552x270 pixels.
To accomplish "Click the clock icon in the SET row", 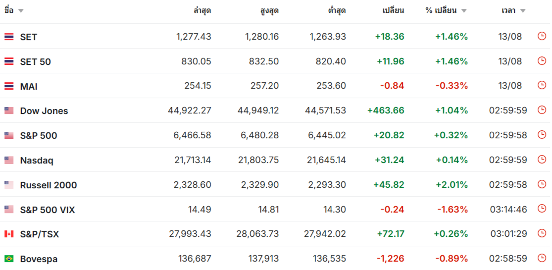I will [x=542, y=36].
